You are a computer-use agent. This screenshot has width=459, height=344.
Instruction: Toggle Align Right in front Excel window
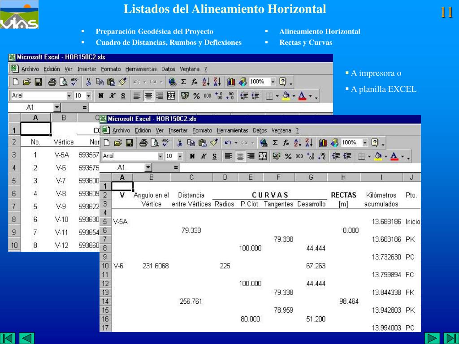coord(251,156)
